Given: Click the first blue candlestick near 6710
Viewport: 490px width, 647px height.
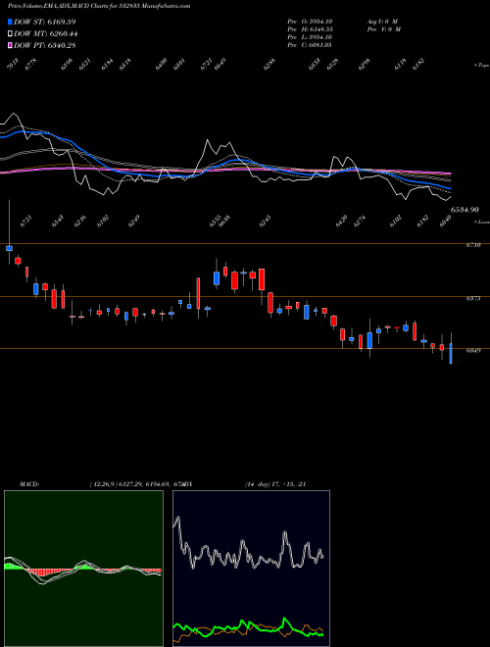Looking at the screenshot, I should pyautogui.click(x=9, y=248).
